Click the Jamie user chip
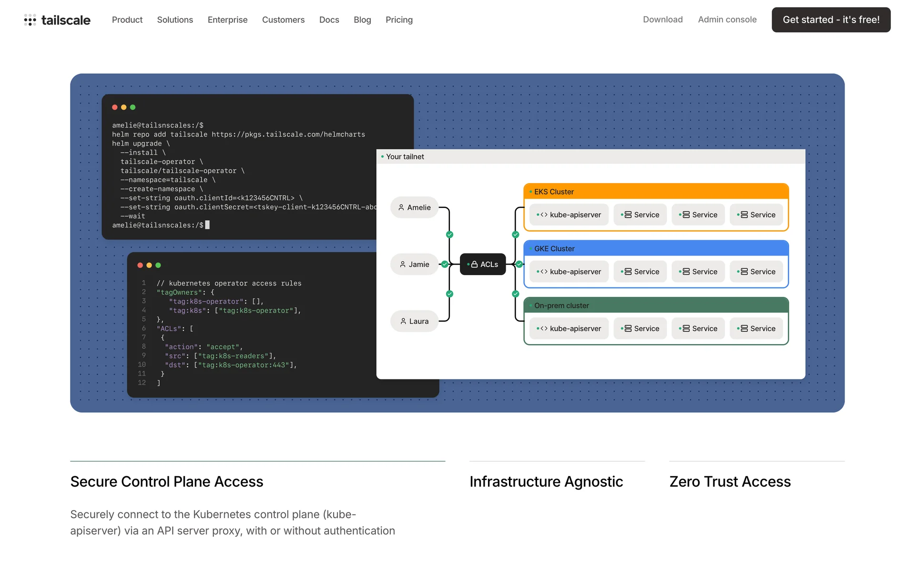915x572 pixels. (x=414, y=264)
